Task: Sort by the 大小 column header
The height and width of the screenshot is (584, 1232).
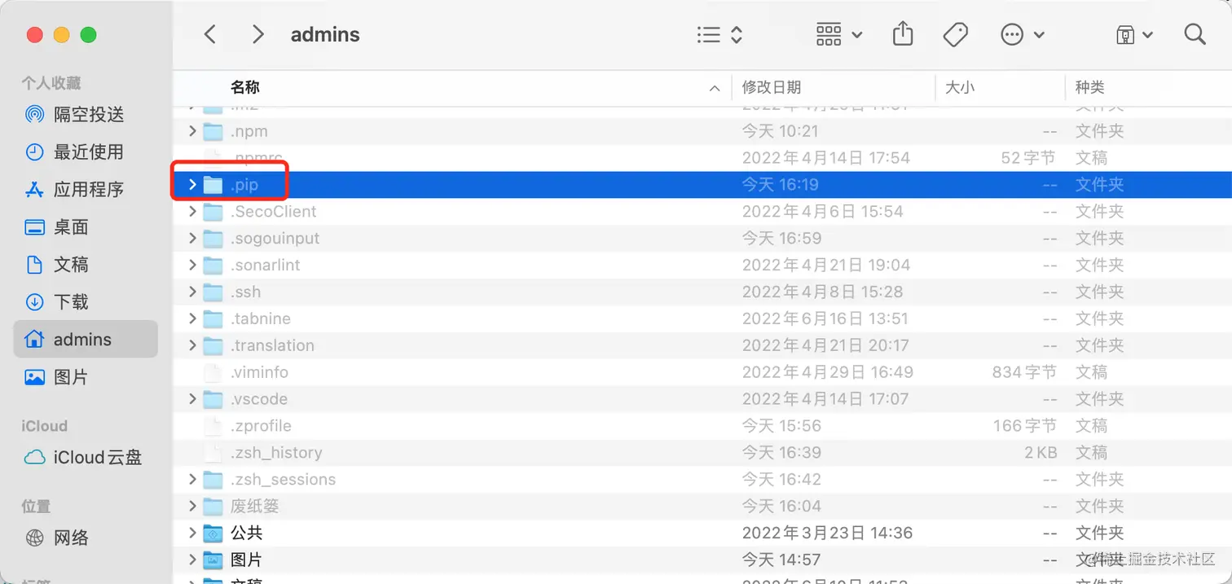Action: 960,87
